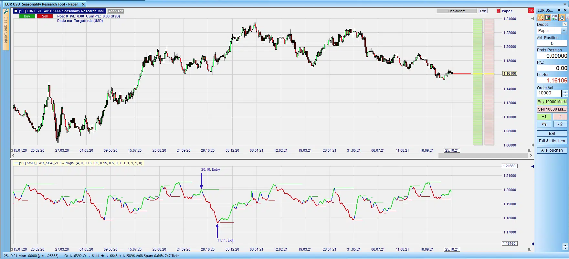Screen dimensions: 569x259
Task: Click the x 2 double position button
Action: [560, 124]
